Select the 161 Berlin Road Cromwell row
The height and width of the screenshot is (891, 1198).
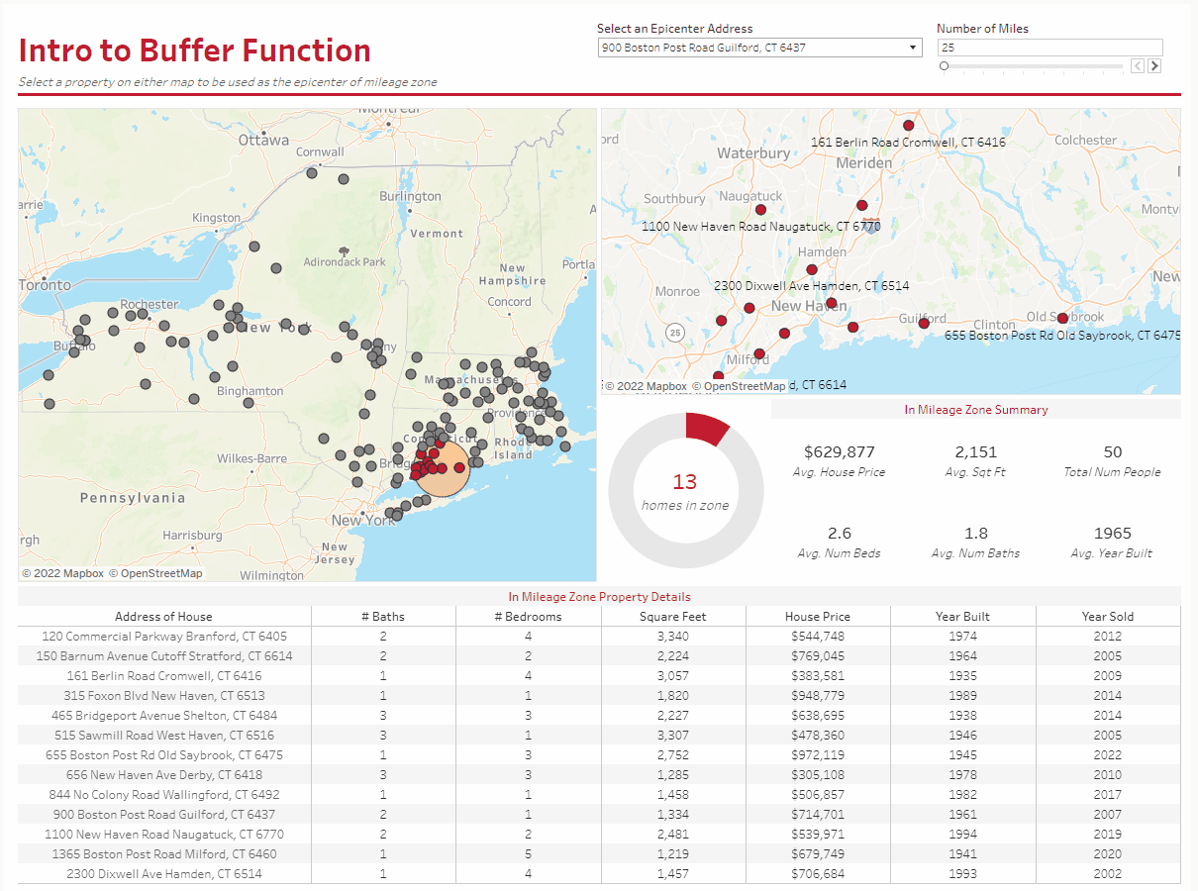pyautogui.click(x=599, y=675)
